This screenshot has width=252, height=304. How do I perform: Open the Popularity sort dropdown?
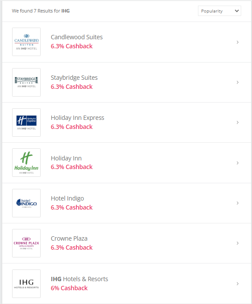click(220, 11)
